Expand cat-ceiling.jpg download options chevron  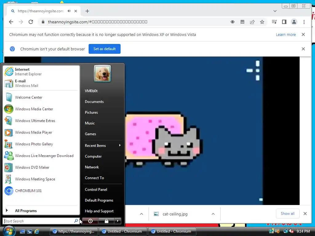(x=213, y=214)
